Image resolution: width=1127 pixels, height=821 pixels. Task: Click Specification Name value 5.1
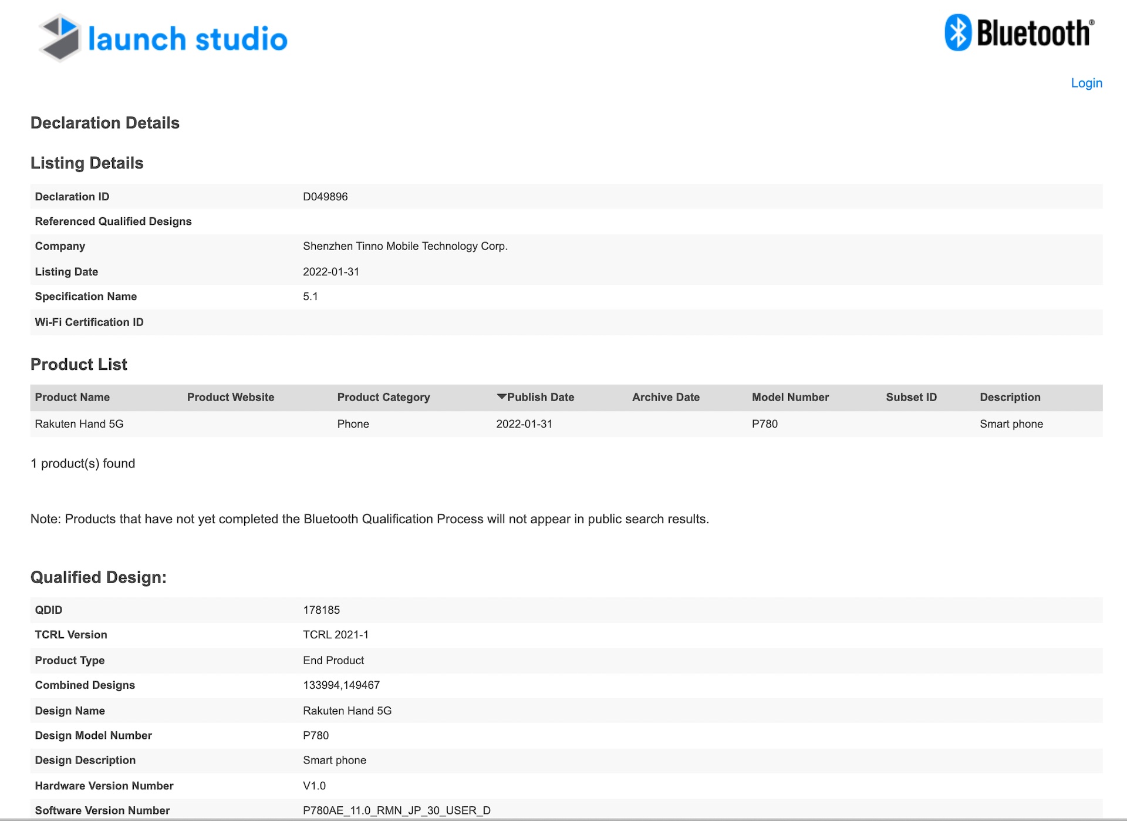[311, 297]
